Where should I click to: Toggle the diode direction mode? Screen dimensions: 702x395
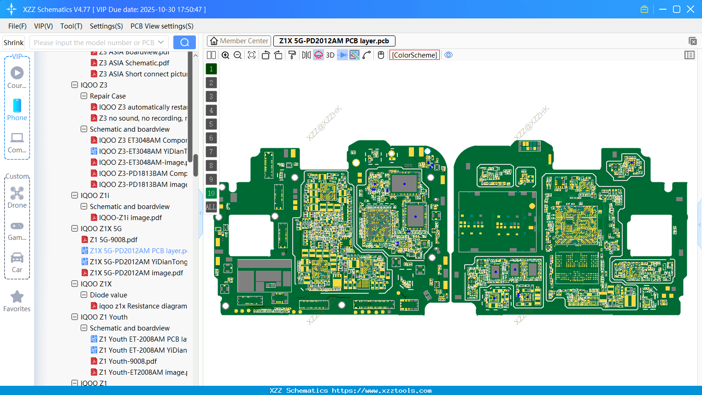pos(342,55)
